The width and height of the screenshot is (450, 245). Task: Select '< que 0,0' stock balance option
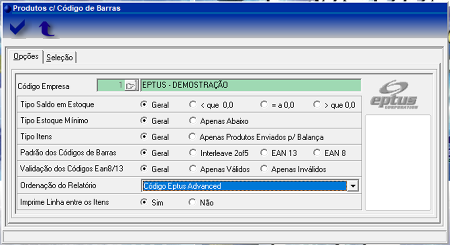point(192,105)
